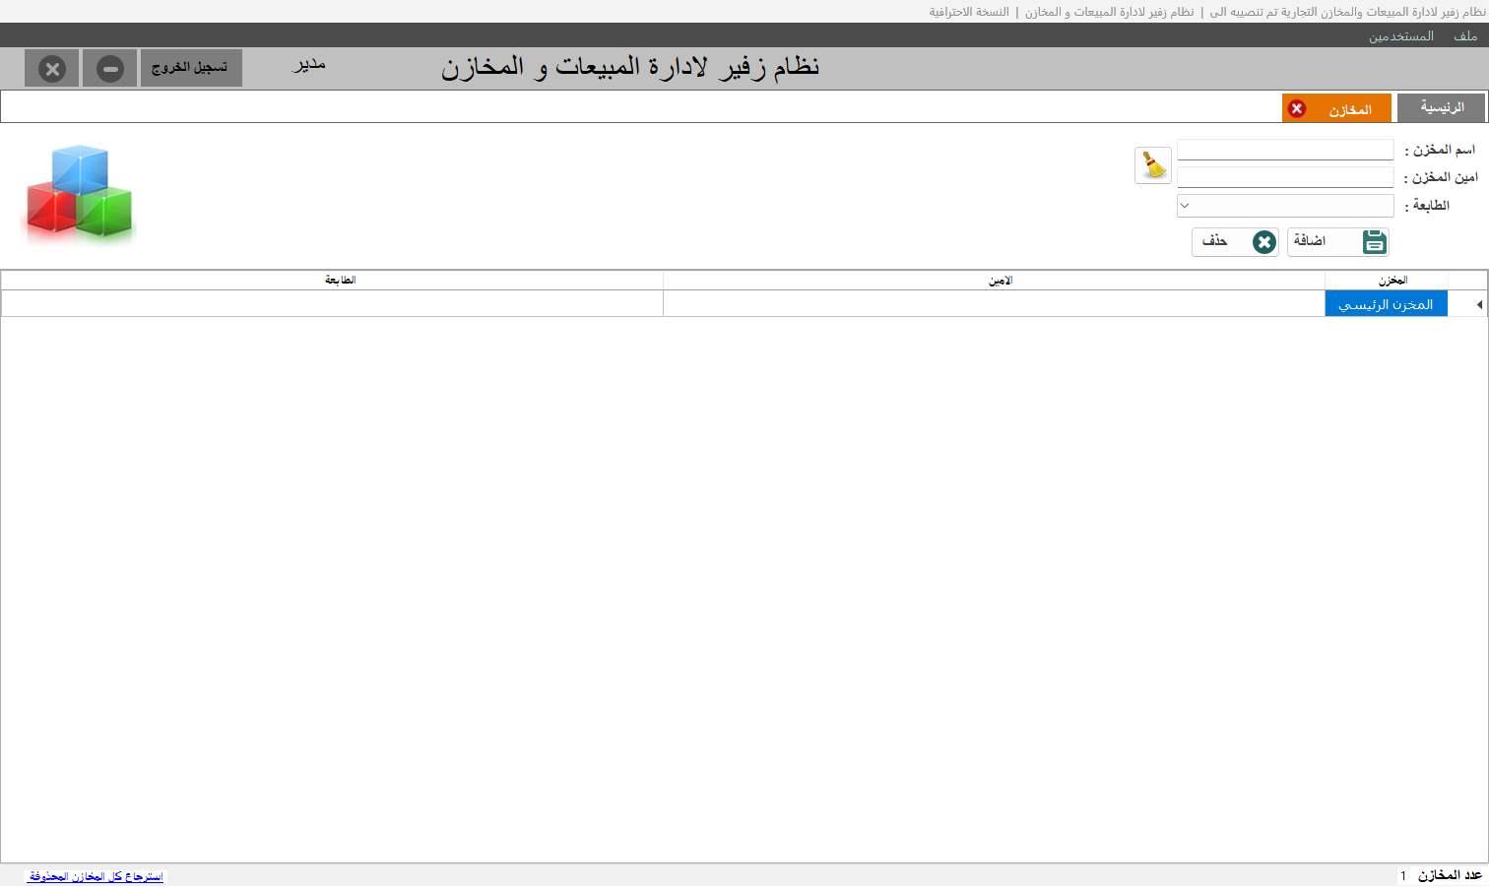Open the المستخدمين menu
The image size is (1489, 887).
pos(1400,36)
